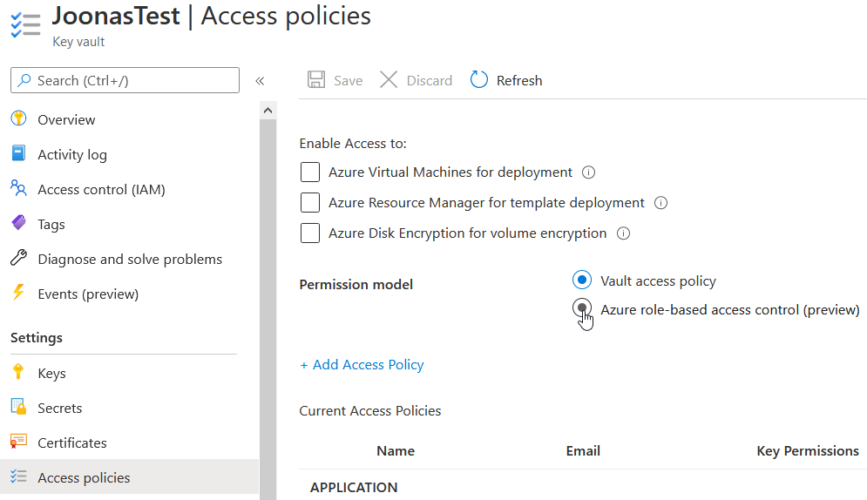Check Azure Resource Manager for template deployment
Image resolution: width=867 pixels, height=500 pixels.
click(310, 203)
